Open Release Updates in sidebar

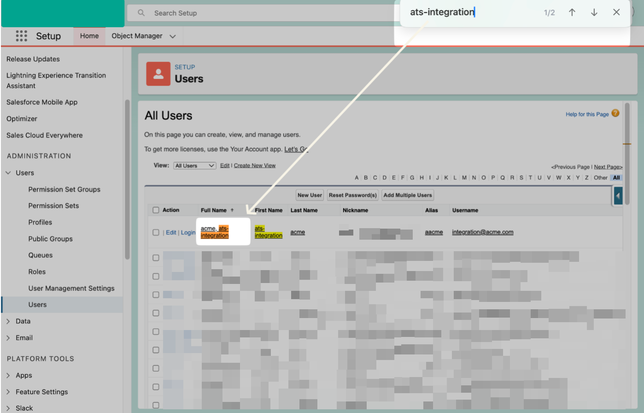tap(33, 59)
